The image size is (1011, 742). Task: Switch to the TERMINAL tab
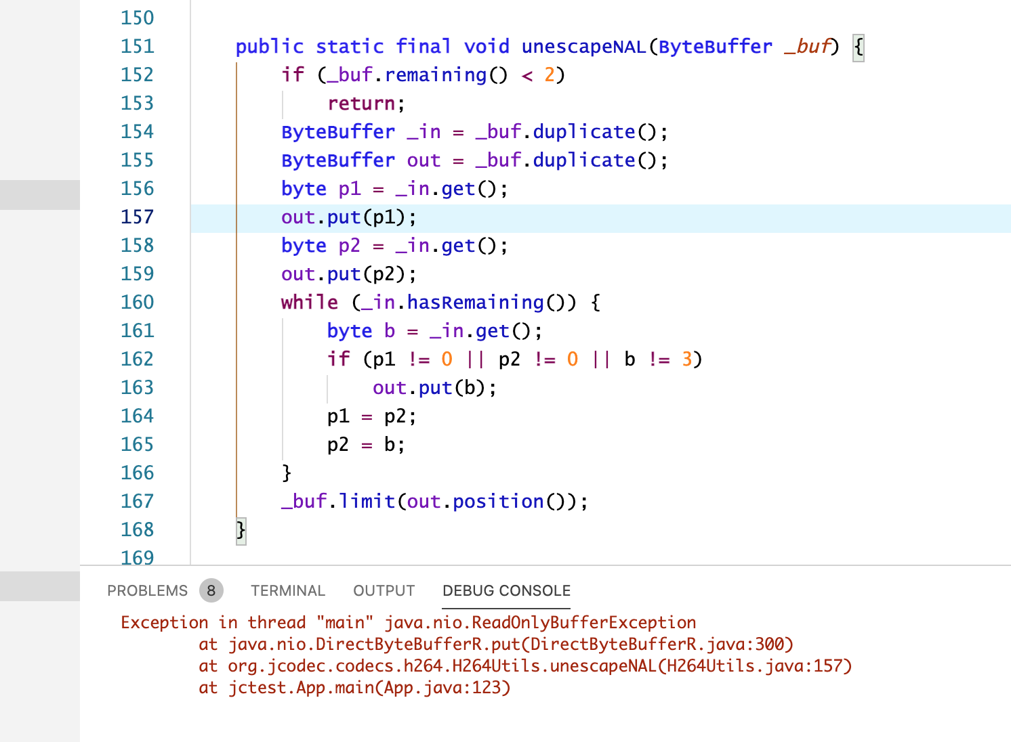coord(287,590)
